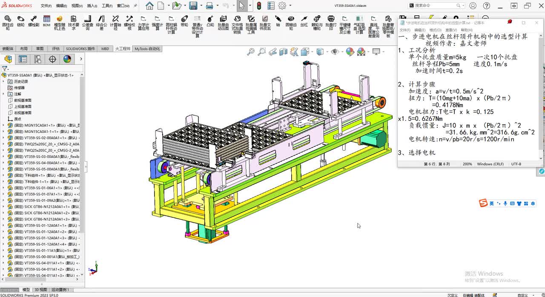This screenshot has height=297, width=545.
Task: Click the Notepad vertical scrollbar
Action: click(x=541, y=96)
